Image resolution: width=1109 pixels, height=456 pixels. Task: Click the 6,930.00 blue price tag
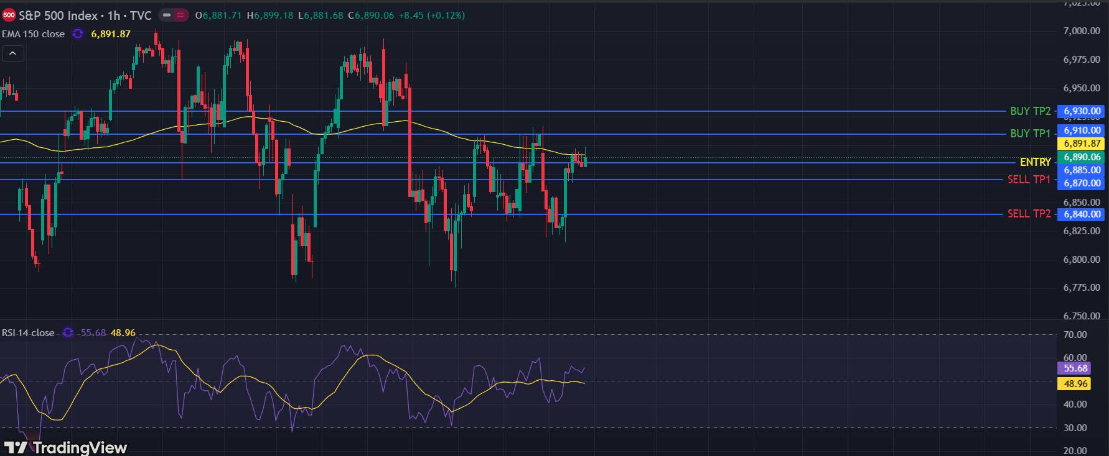click(x=1082, y=111)
